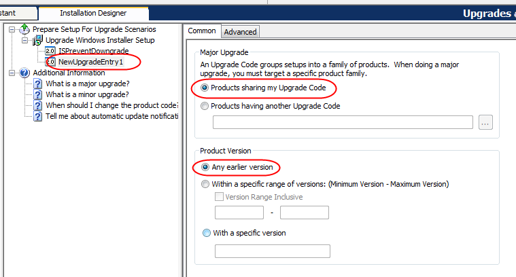Click the ISPreventDowngrade entry icon
The width and height of the screenshot is (516, 277).
50,51
